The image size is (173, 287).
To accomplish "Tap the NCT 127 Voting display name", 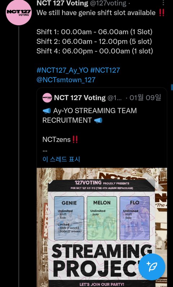I will pyautogui.click(x=62, y=3).
